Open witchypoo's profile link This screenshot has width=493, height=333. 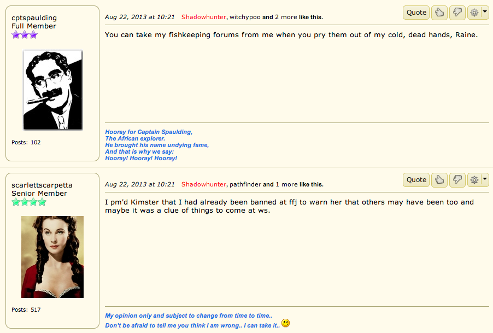tap(245, 17)
